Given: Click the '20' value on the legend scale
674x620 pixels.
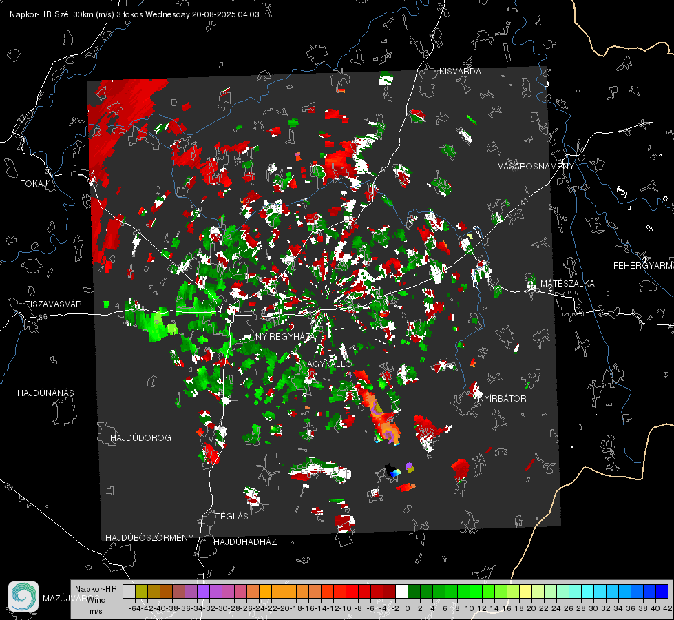Looking at the screenshot, I should (531, 609).
